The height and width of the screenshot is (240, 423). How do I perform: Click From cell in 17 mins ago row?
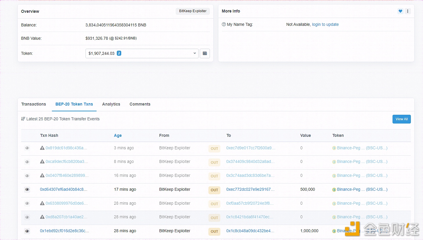pyautogui.click(x=175, y=189)
